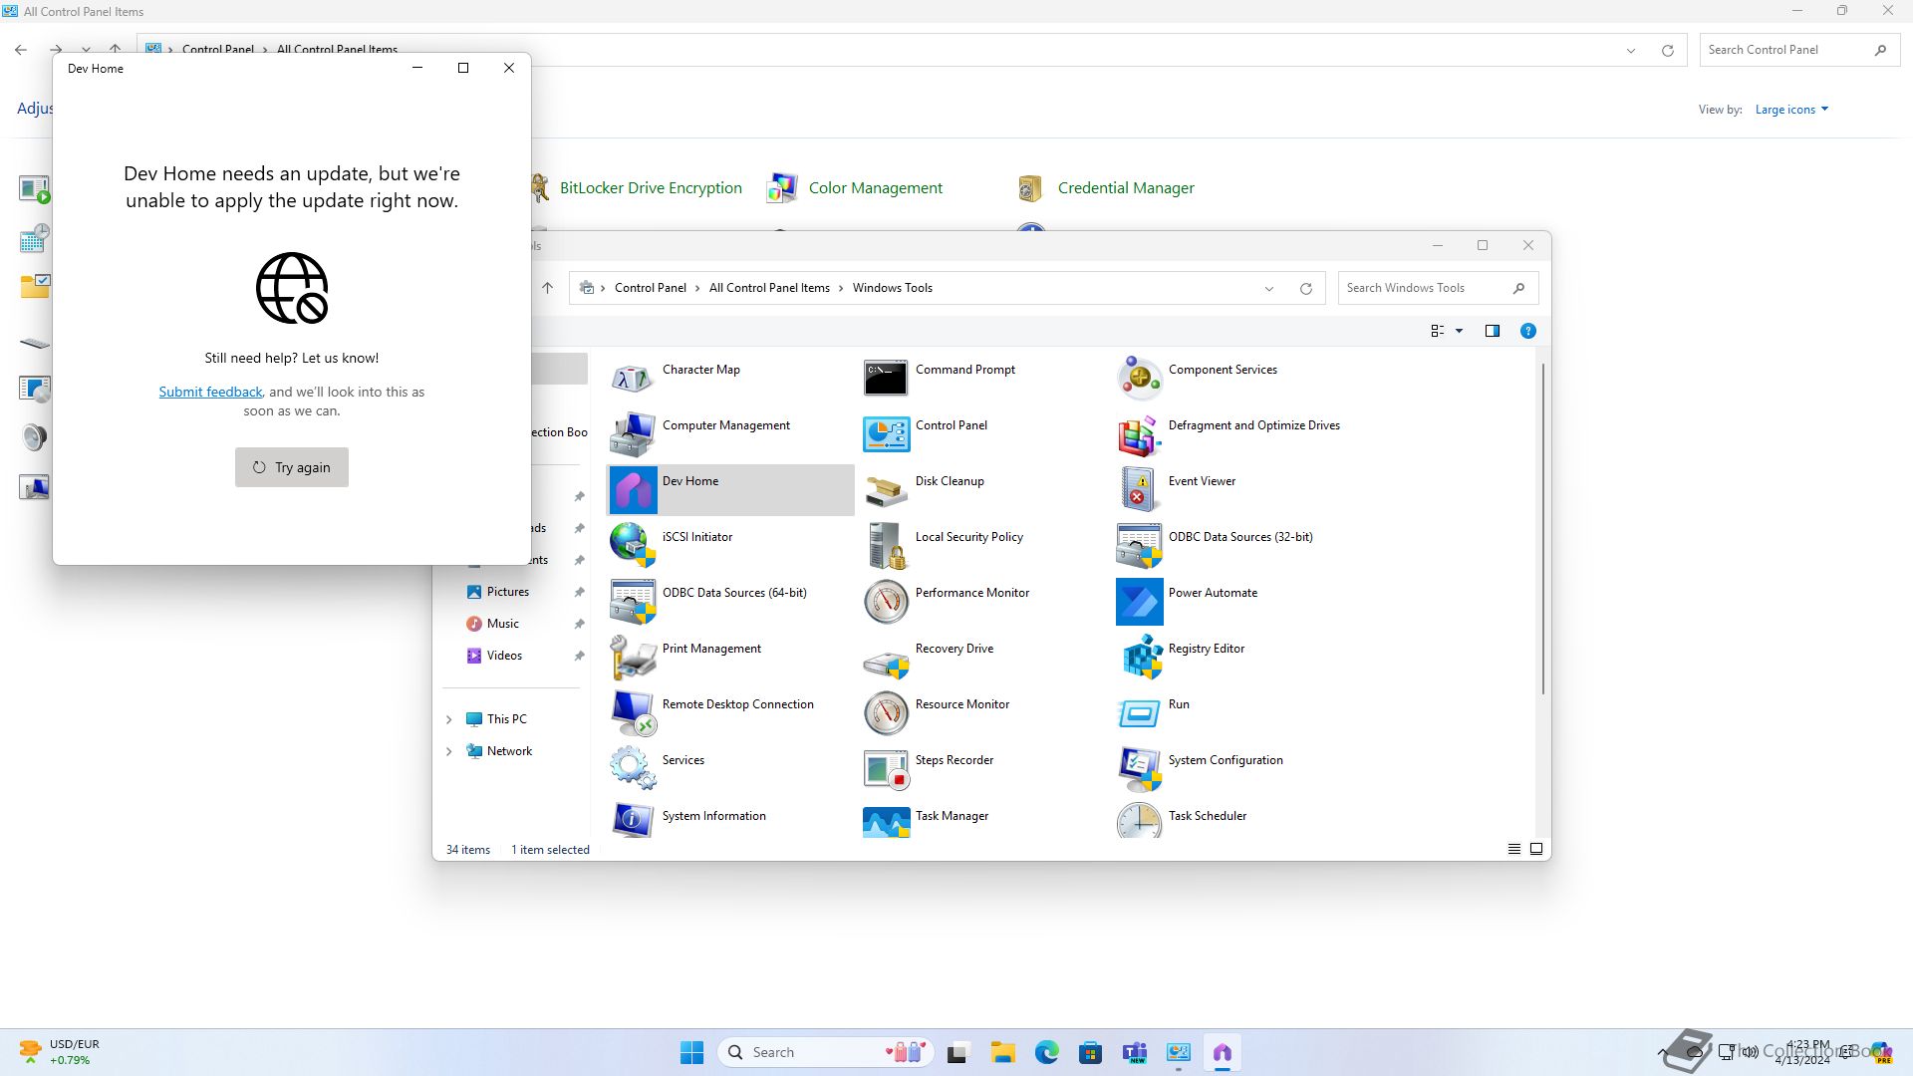Open Performance Monitor icon
The width and height of the screenshot is (1913, 1076).
pyautogui.click(x=886, y=602)
